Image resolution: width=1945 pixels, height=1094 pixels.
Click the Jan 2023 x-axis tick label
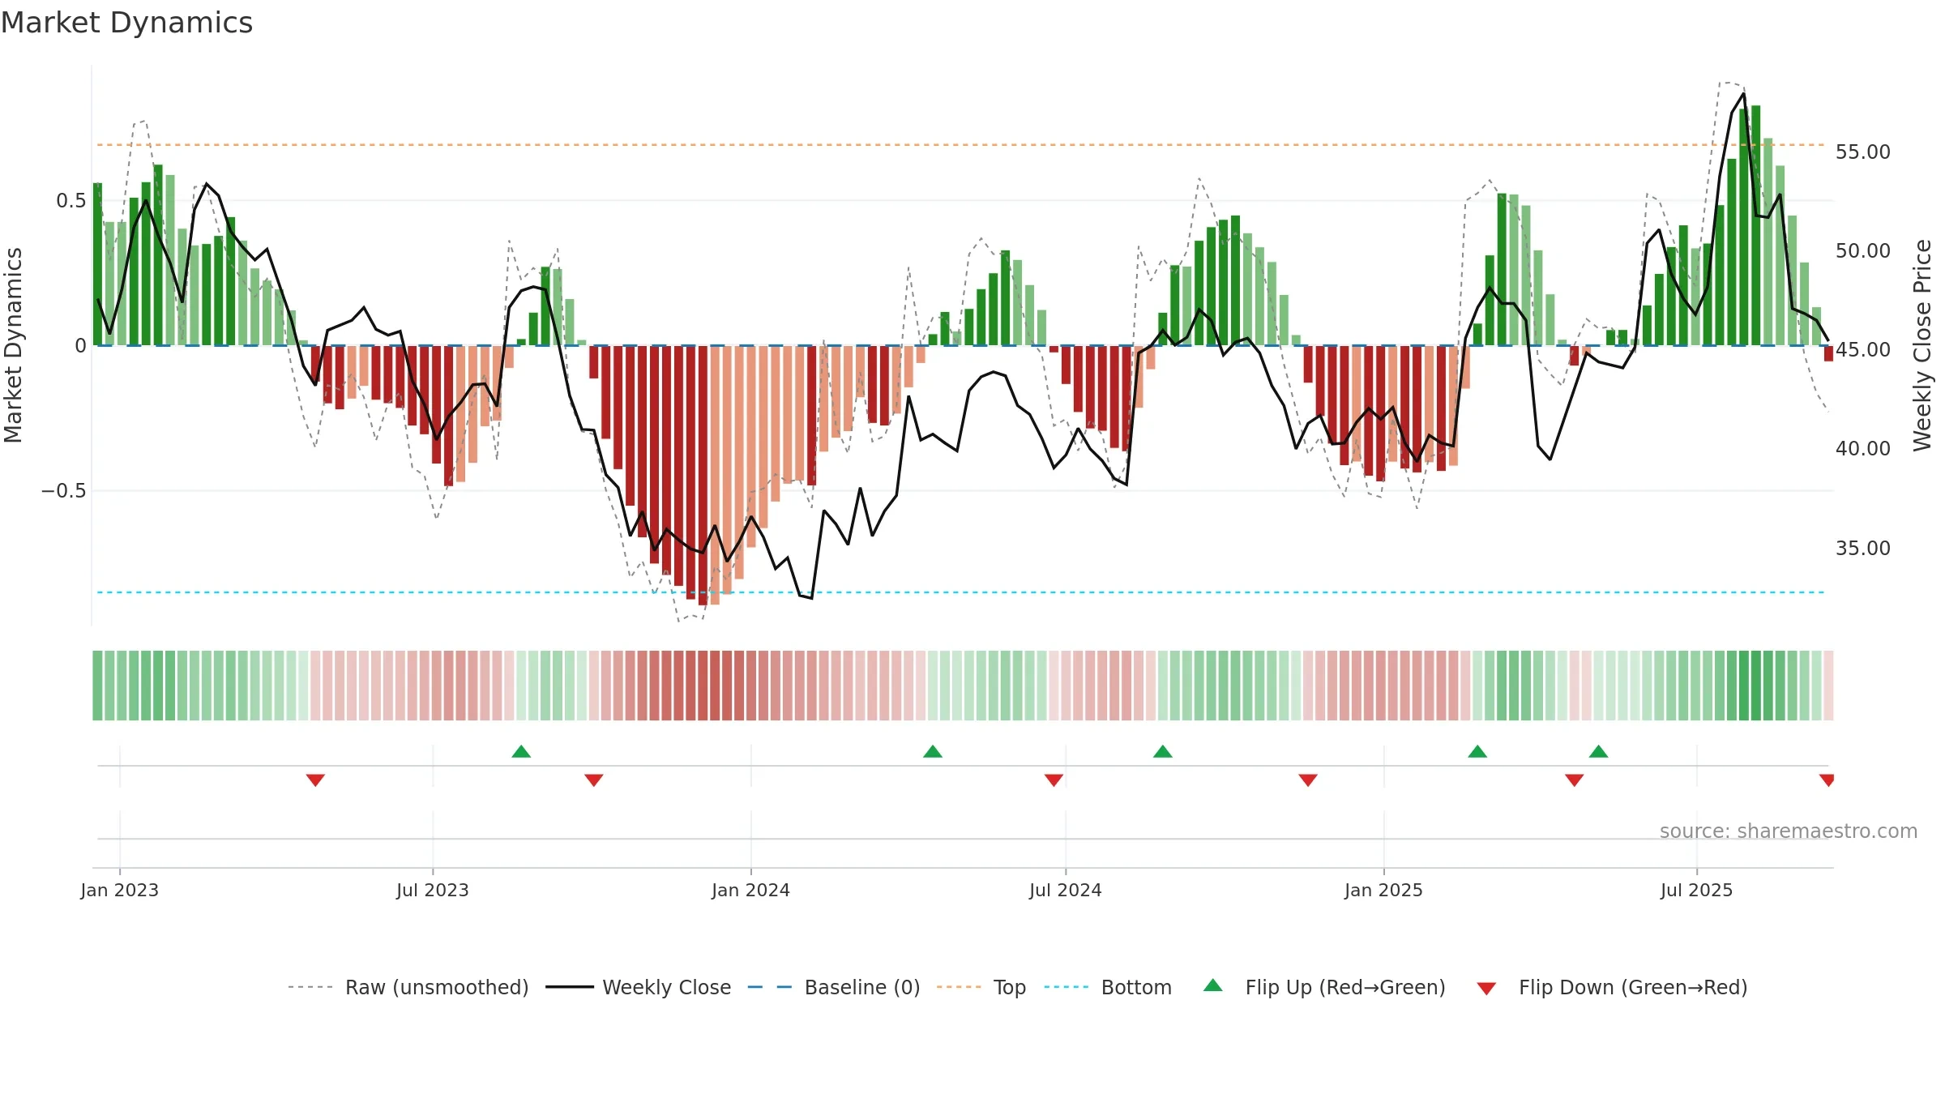(x=120, y=890)
